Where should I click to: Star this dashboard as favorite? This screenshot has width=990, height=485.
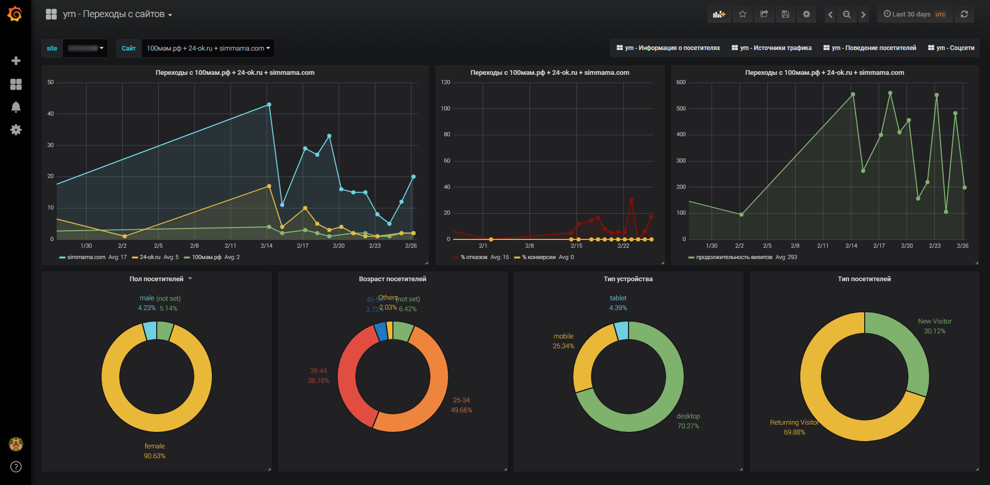coord(742,14)
